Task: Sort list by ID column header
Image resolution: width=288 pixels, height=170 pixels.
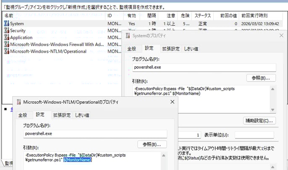Action: tap(115, 16)
